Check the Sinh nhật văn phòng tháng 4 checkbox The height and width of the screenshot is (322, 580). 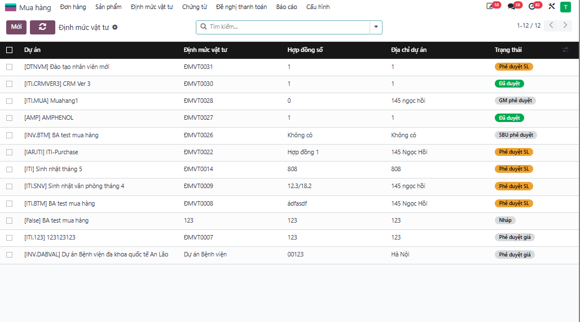(x=9, y=186)
